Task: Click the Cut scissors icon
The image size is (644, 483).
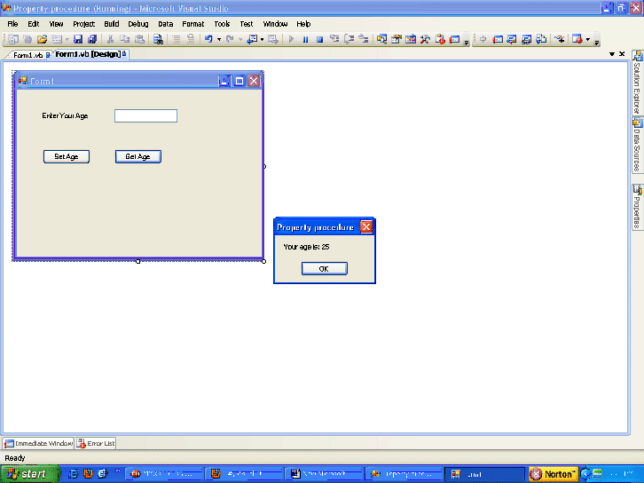Action: (x=110, y=39)
